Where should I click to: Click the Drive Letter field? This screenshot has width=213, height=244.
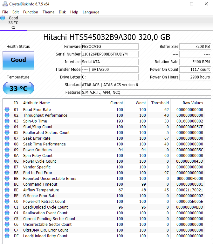[110, 77]
